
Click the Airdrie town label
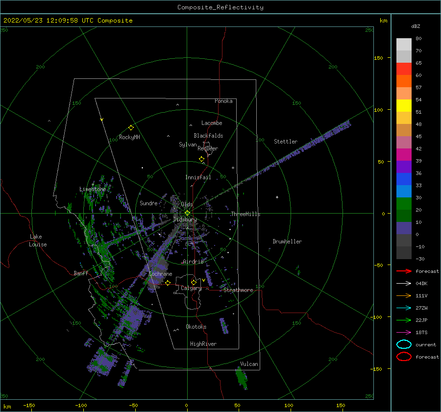[193, 262]
